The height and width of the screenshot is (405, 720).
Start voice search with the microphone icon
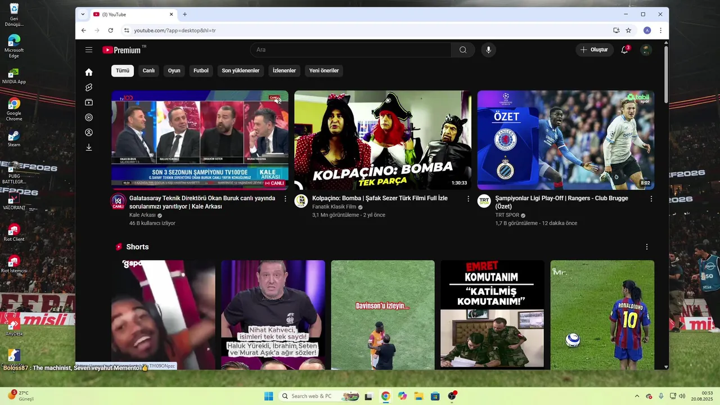(x=488, y=50)
